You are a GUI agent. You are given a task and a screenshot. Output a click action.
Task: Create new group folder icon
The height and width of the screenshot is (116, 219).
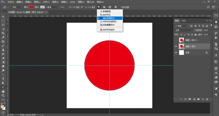(198, 99)
